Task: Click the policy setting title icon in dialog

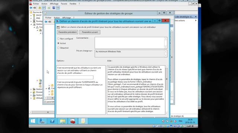Action: tap(58, 27)
